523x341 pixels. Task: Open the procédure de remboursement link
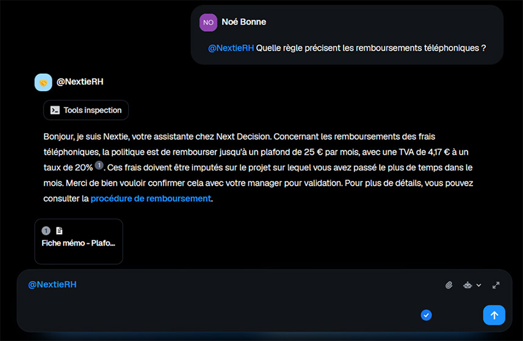[151, 199]
